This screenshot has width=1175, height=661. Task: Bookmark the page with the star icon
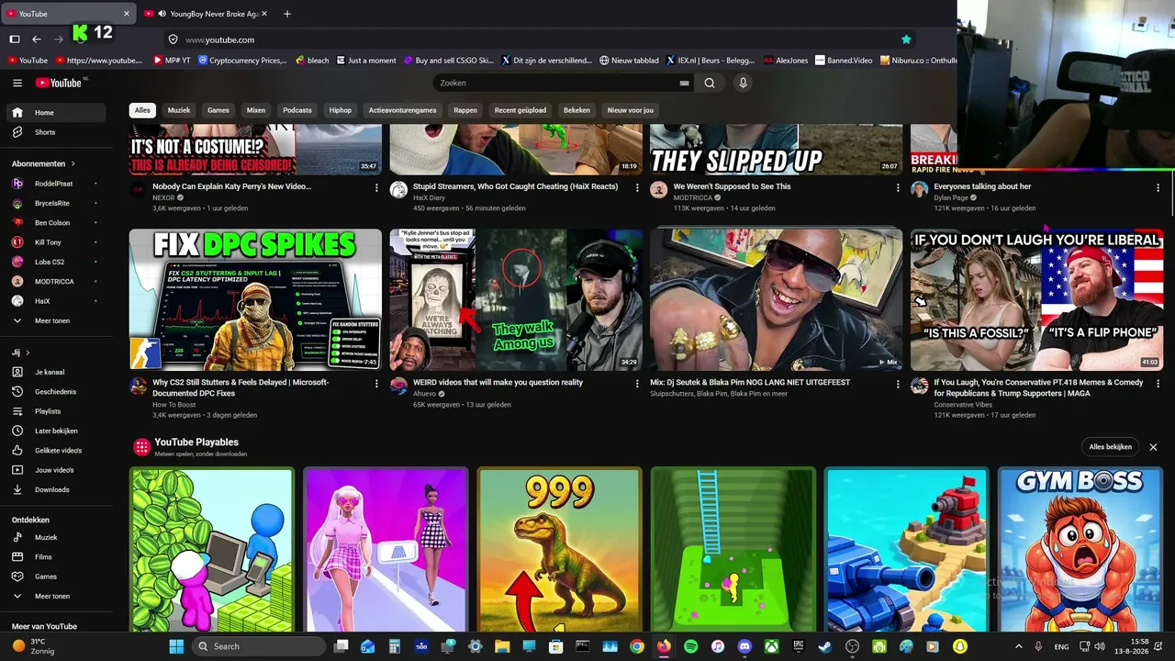coord(906,39)
